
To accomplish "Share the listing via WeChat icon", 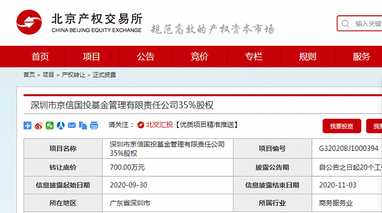I will tap(50, 125).
